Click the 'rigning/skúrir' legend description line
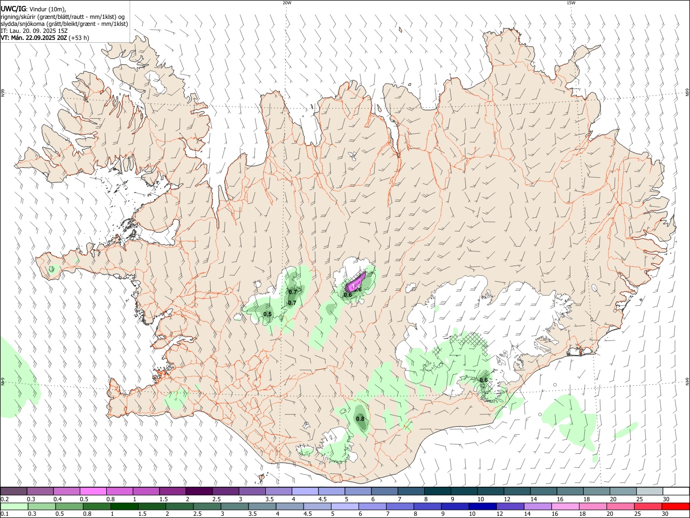690x518 pixels. 63,17
